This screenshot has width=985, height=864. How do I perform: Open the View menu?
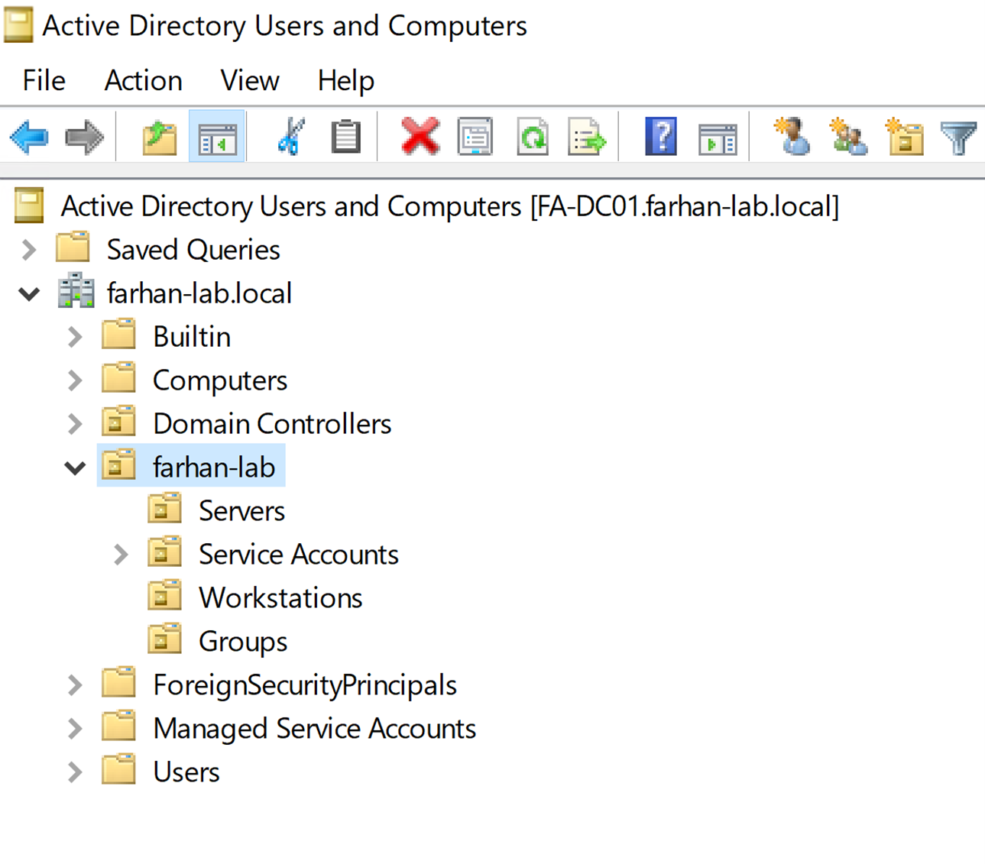point(249,80)
